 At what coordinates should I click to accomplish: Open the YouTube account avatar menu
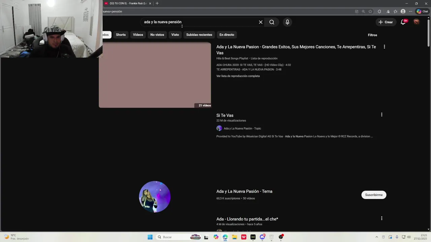[x=417, y=22]
